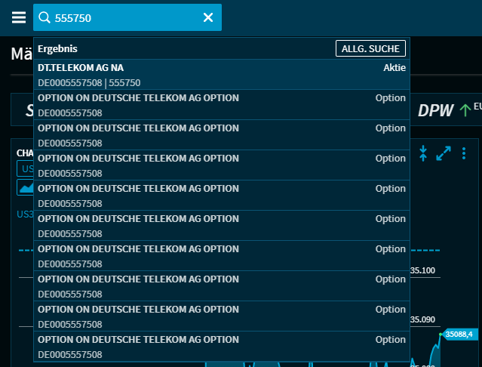Choose the first Deutsche Telekom option result
This screenshot has width=482, height=367.
[x=222, y=105]
